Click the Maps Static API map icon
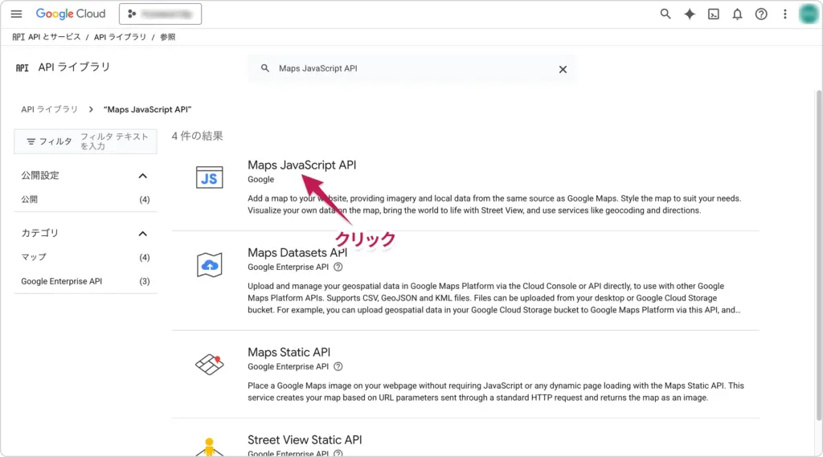Viewport: 823px width, 457px height. click(x=210, y=364)
